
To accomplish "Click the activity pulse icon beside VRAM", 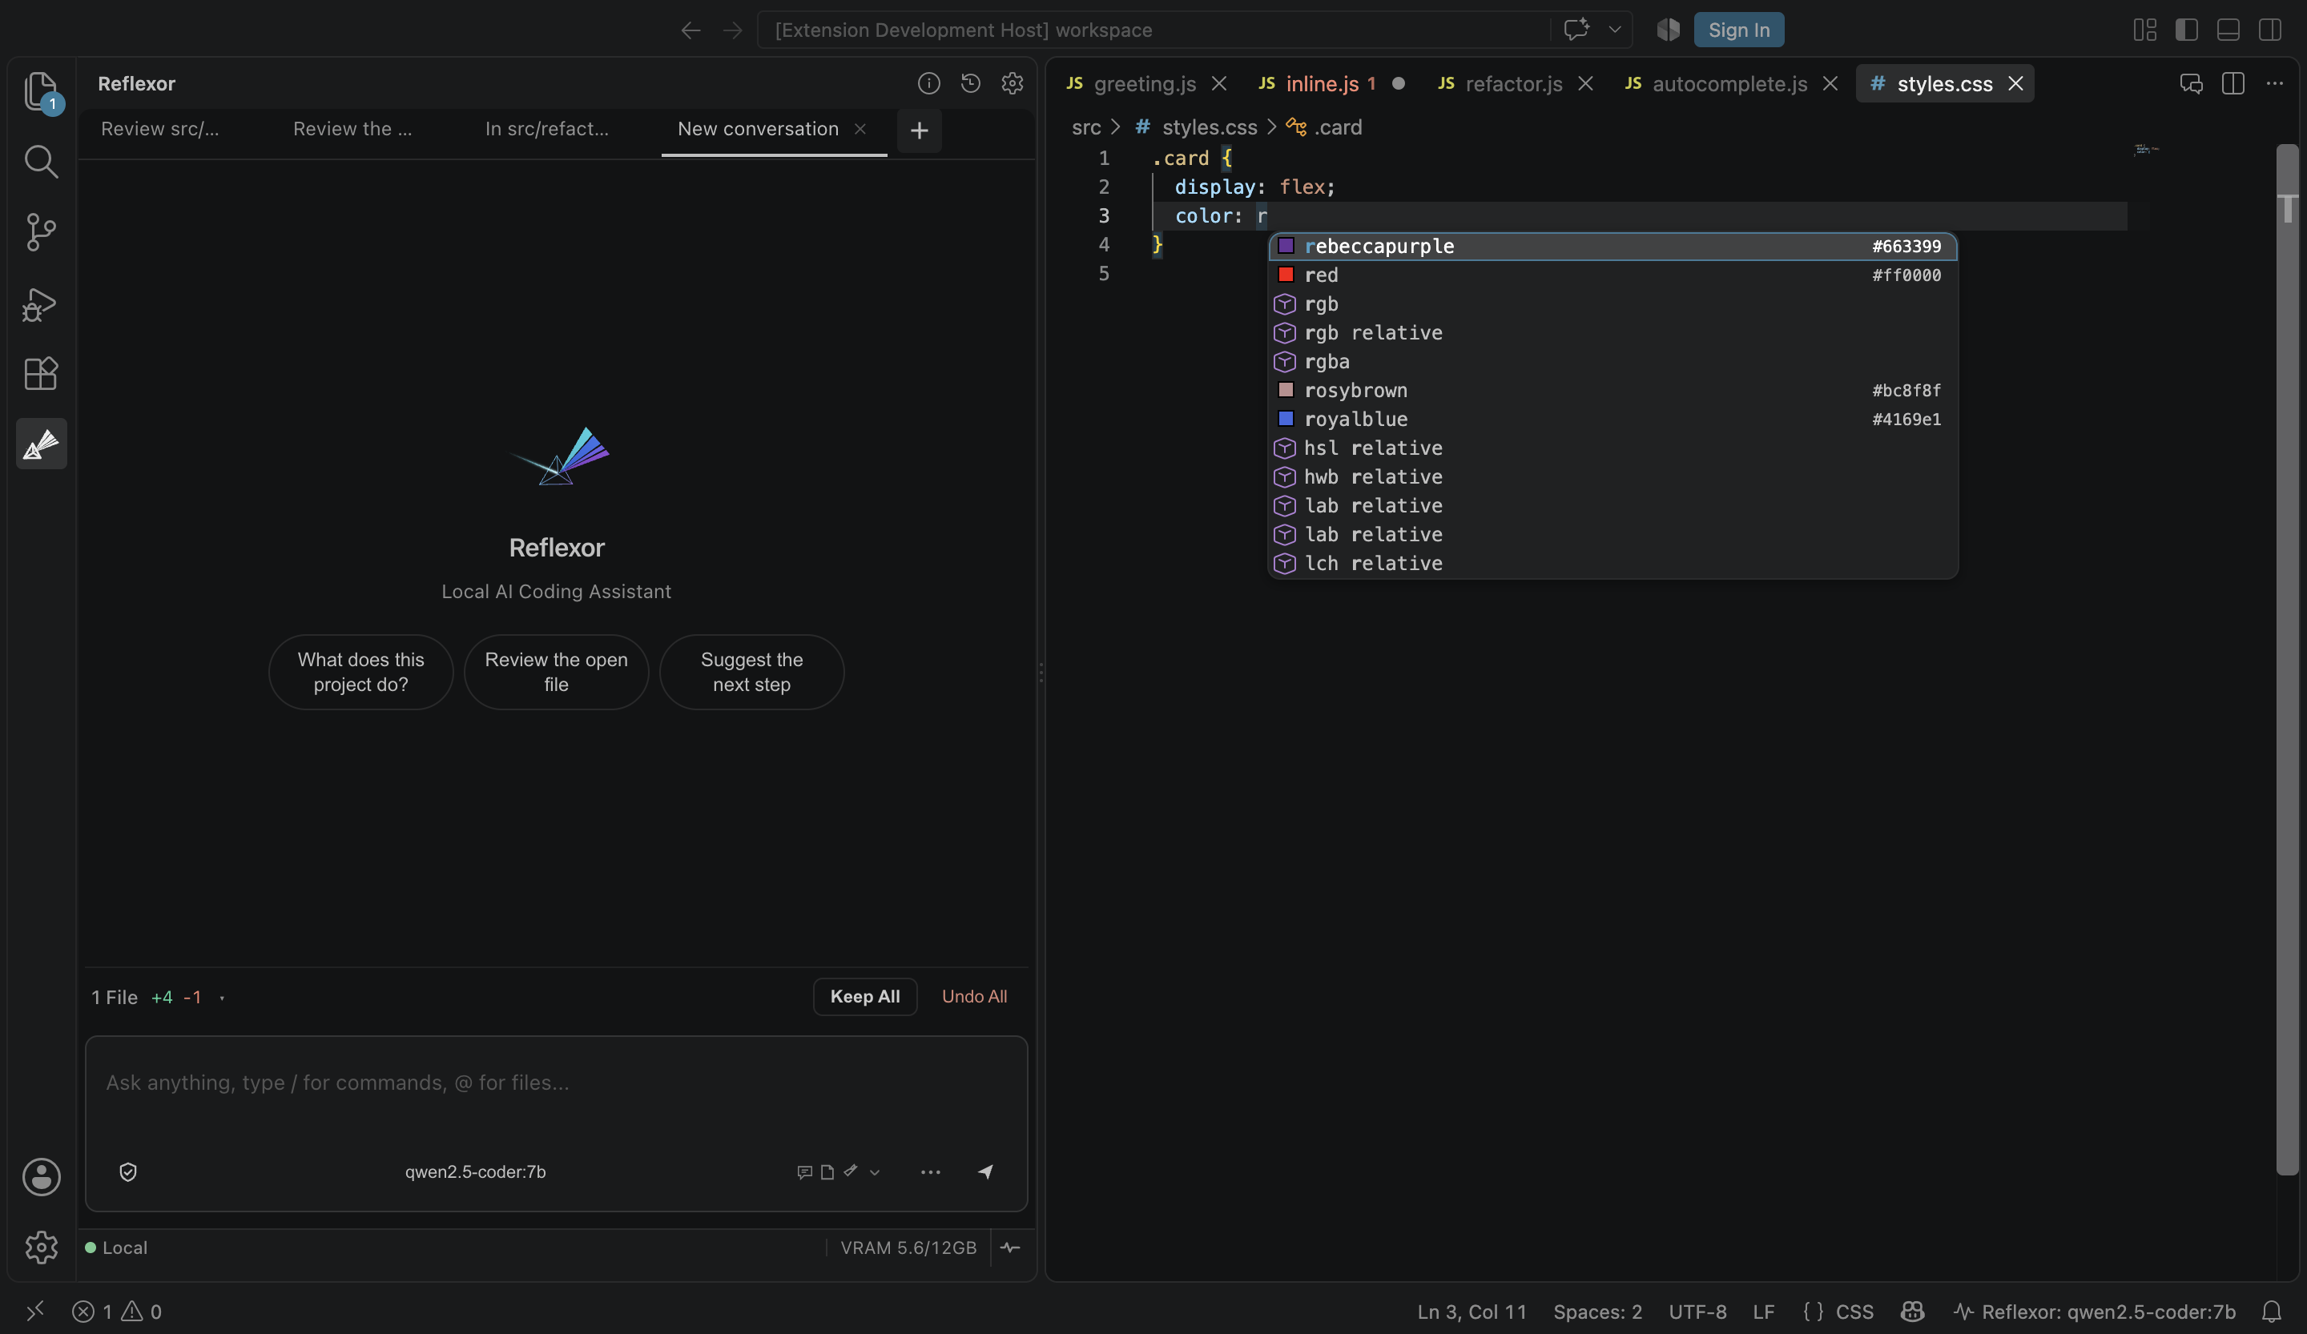I will [x=1010, y=1248].
